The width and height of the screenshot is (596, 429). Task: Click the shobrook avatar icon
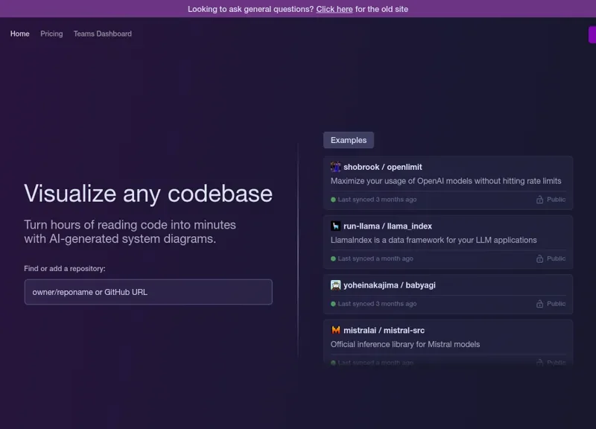pos(336,167)
